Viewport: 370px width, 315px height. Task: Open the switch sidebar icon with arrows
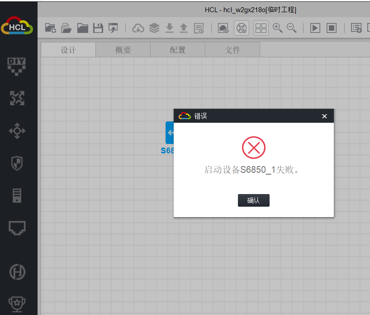(17, 131)
